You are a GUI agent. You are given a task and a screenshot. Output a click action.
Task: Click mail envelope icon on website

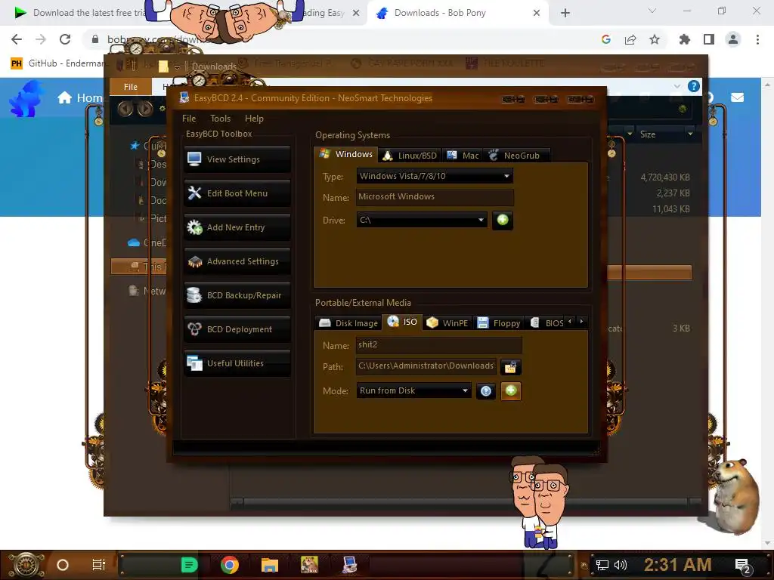[x=738, y=97]
